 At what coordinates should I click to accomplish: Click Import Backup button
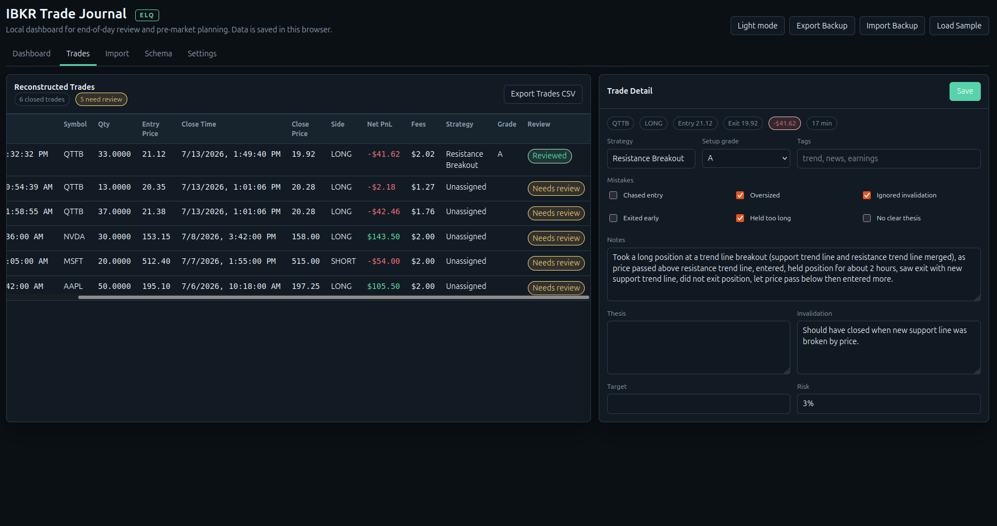click(892, 26)
